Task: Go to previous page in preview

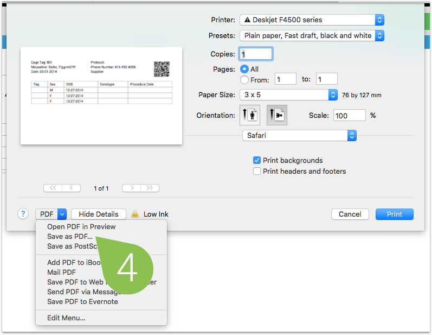Action: tap(72, 188)
